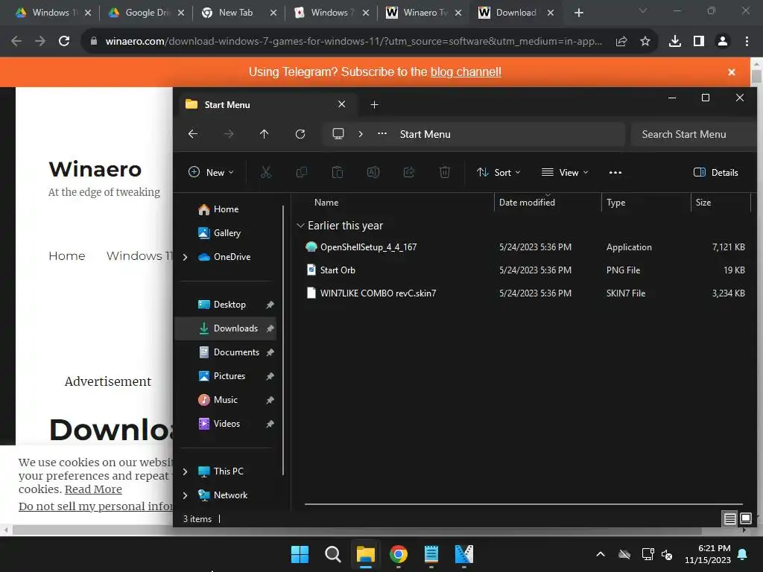Click the Rename icon in Explorer toolbar
This screenshot has width=763, height=572.
point(373,172)
